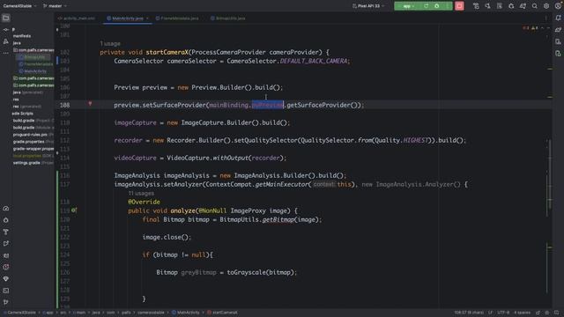Image resolution: width=564 pixels, height=317 pixels.
Task: Click the warnings count in inspections widget
Action: coord(535,28)
